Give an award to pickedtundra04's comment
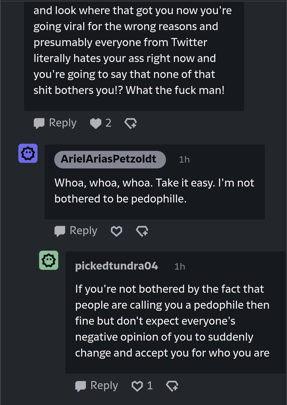 point(172,386)
